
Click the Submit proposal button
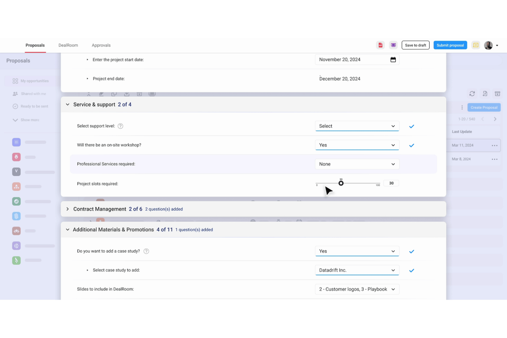point(450,45)
